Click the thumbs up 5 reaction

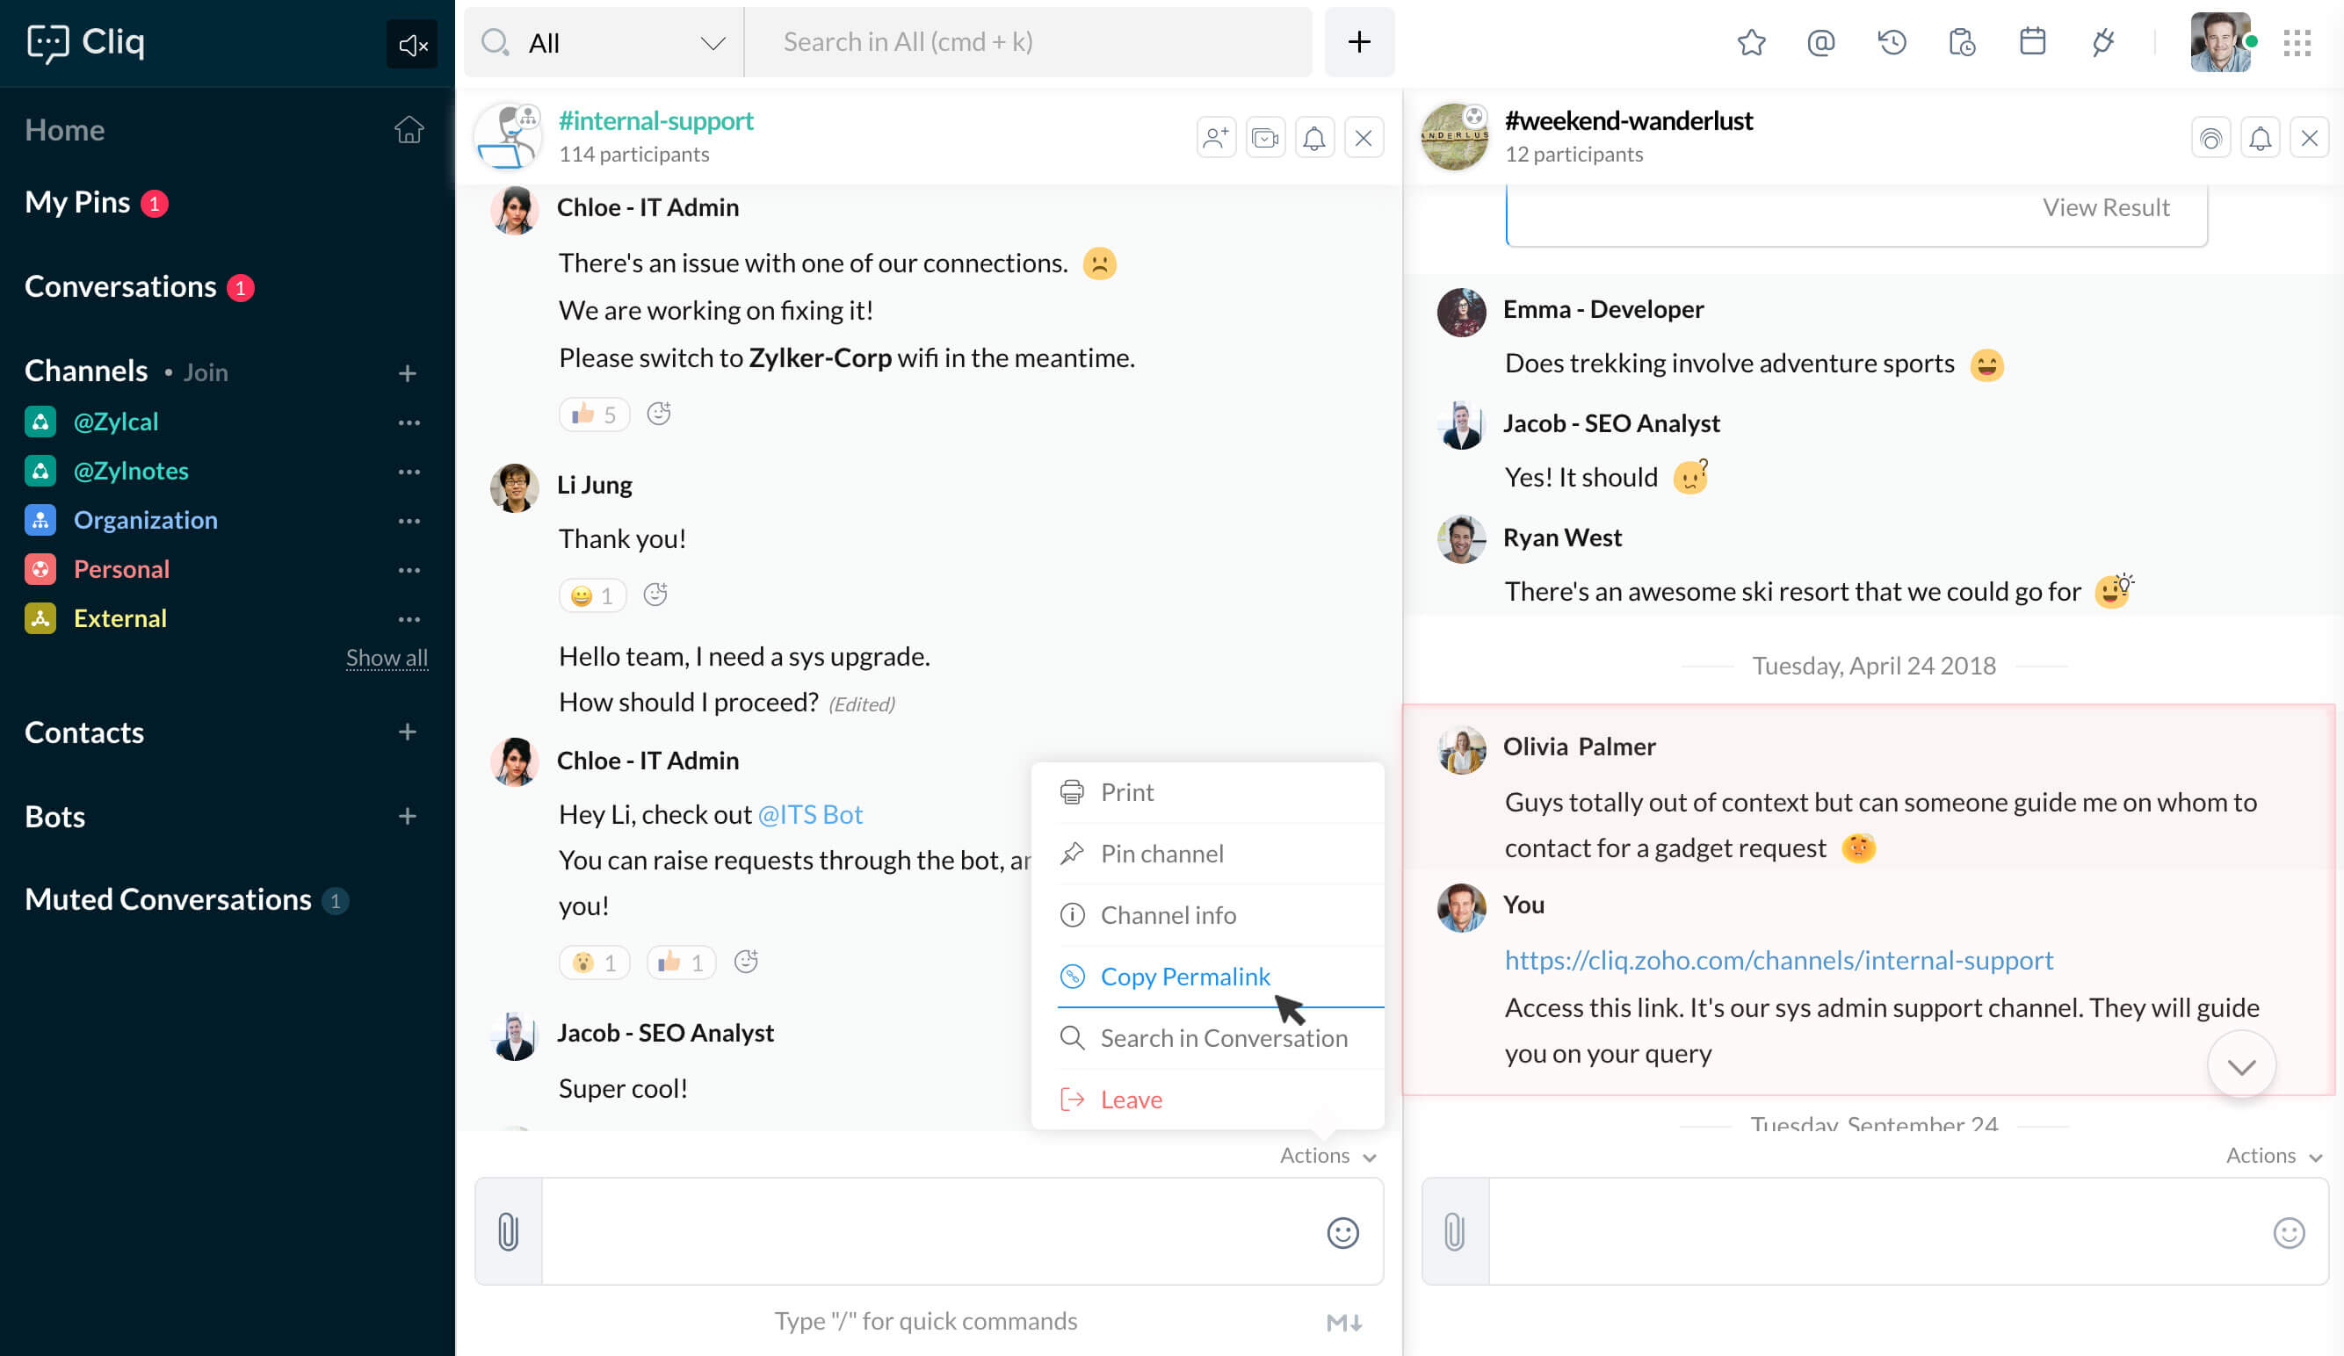593,414
